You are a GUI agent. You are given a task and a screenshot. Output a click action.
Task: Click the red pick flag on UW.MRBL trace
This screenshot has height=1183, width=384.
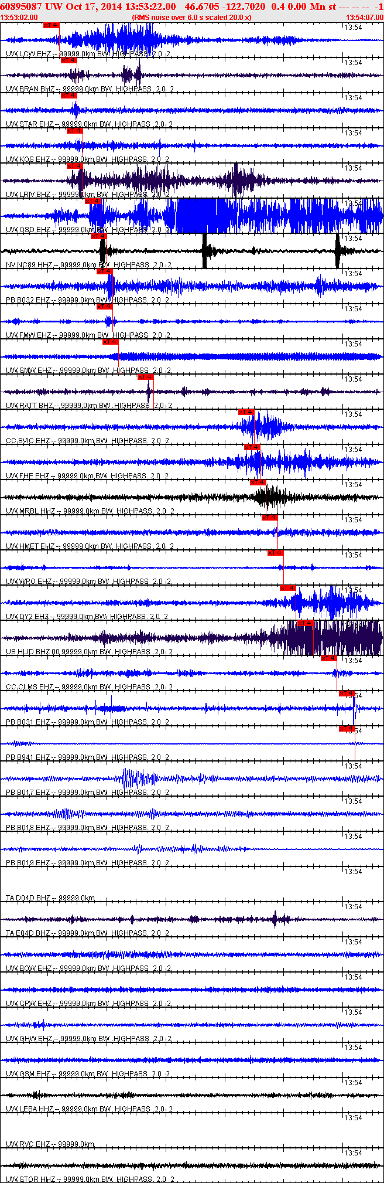(259, 482)
